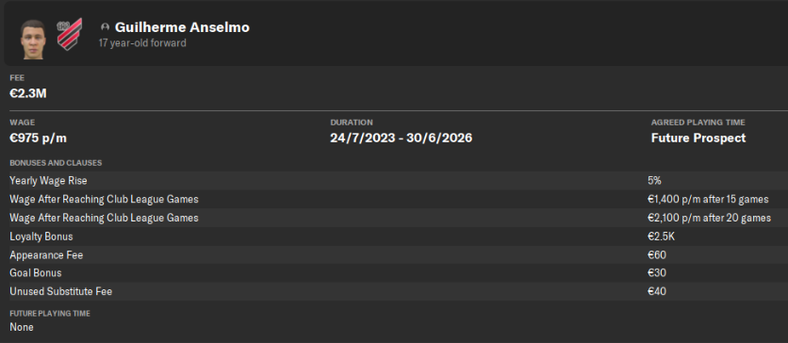Click the €975 p/m wage value
This screenshot has width=788, height=343.
coord(39,139)
